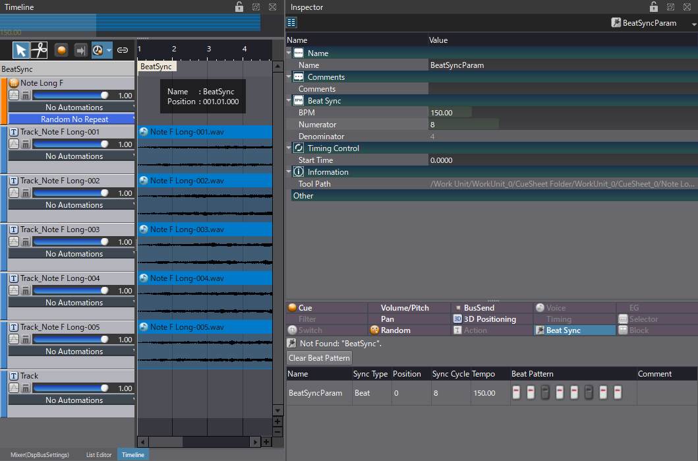Click the Timeline panel lock icon
Viewport: 698px width, 461px height.
(239, 7)
